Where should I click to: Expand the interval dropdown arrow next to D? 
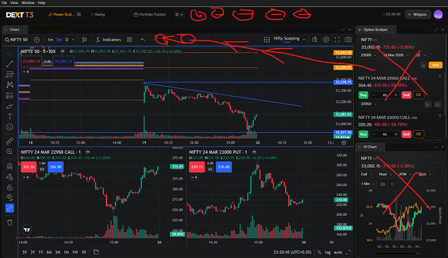tap(73, 40)
